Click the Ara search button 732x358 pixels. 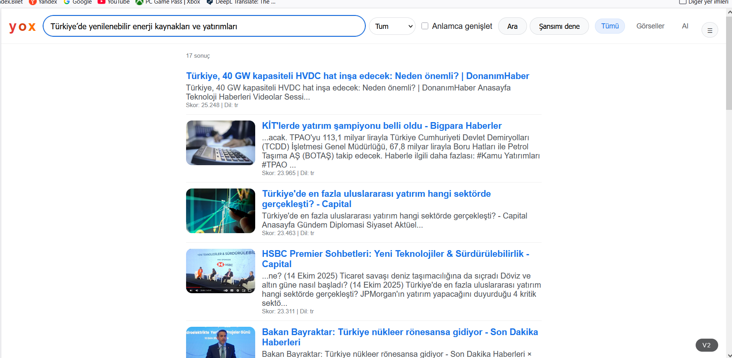tap(512, 26)
